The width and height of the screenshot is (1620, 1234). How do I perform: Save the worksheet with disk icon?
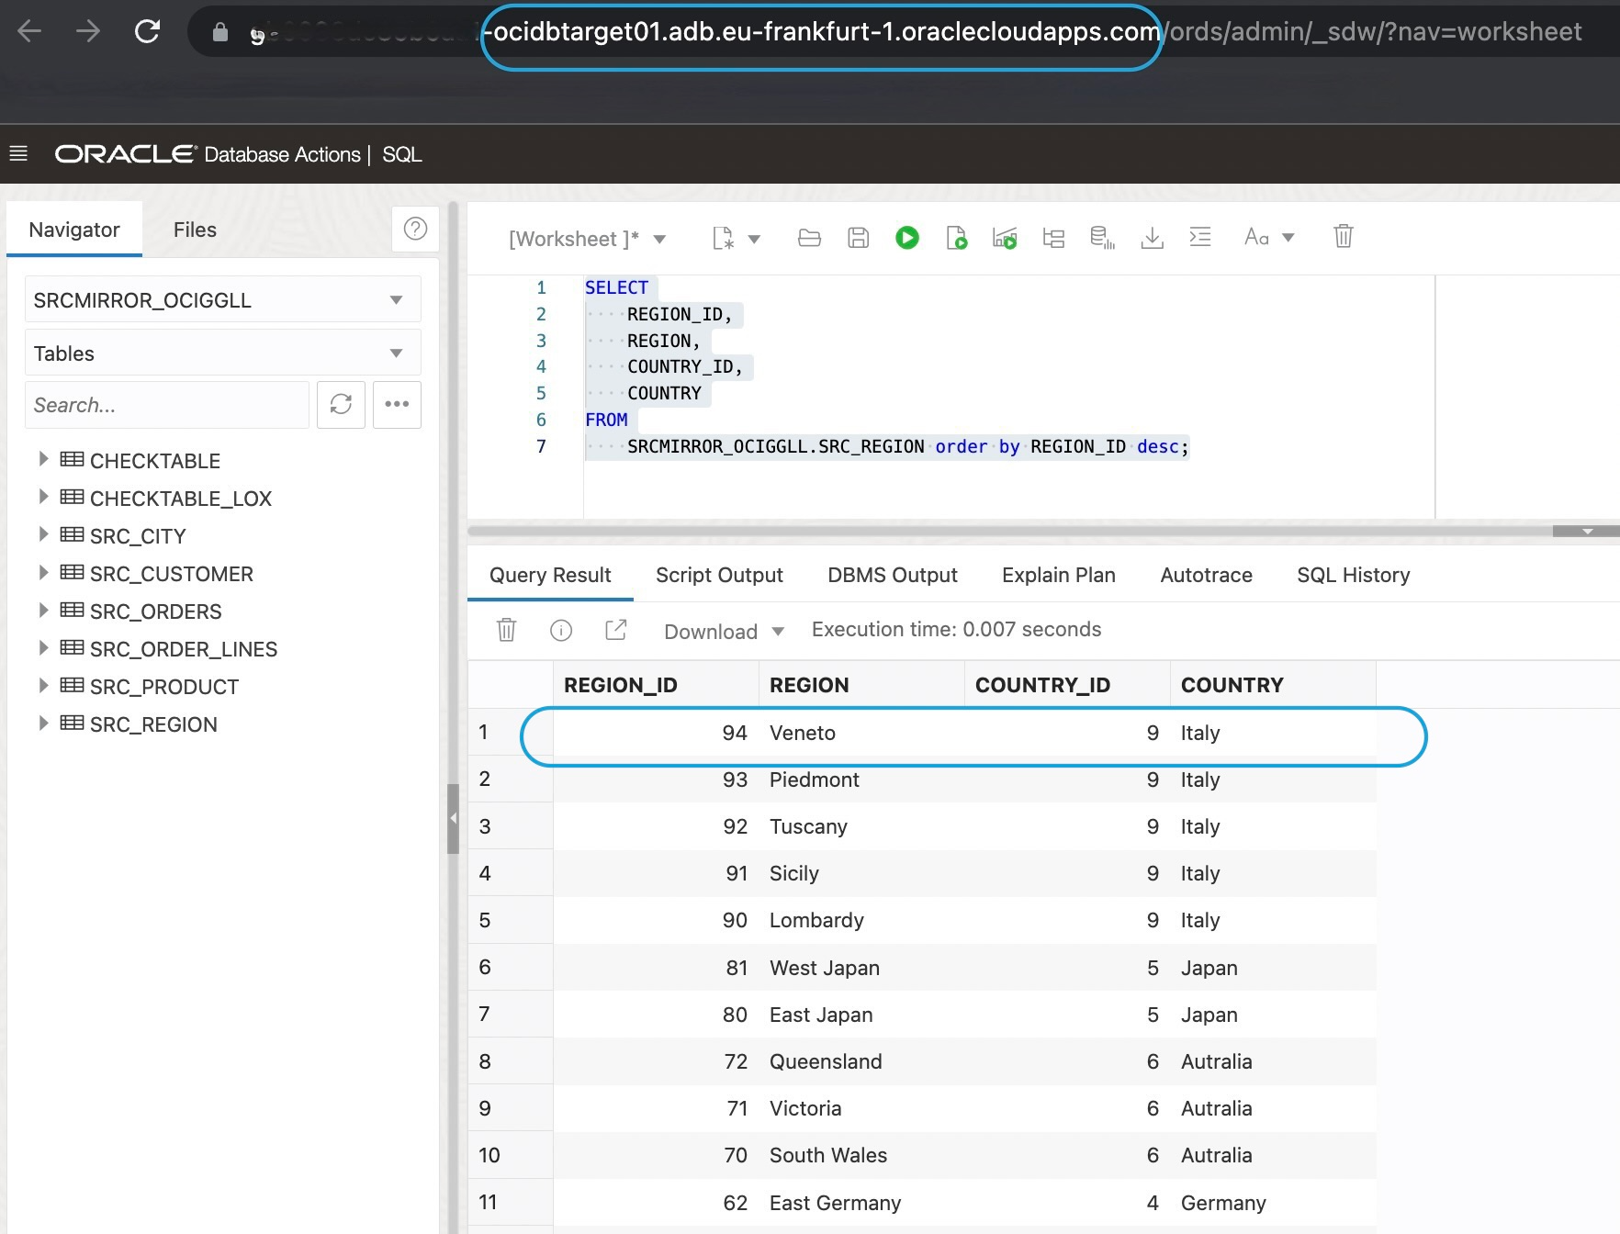(x=858, y=239)
